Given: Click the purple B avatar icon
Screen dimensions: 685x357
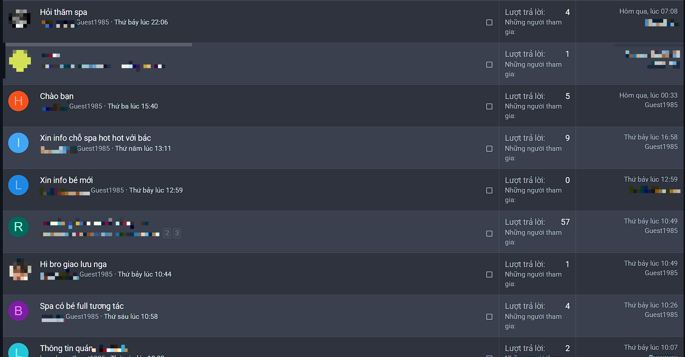Looking at the screenshot, I should tap(19, 311).
